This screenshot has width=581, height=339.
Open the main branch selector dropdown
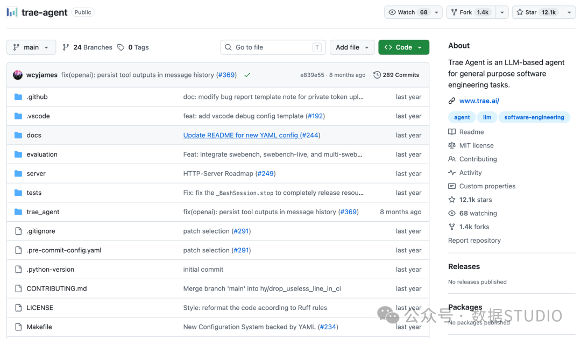[31, 47]
